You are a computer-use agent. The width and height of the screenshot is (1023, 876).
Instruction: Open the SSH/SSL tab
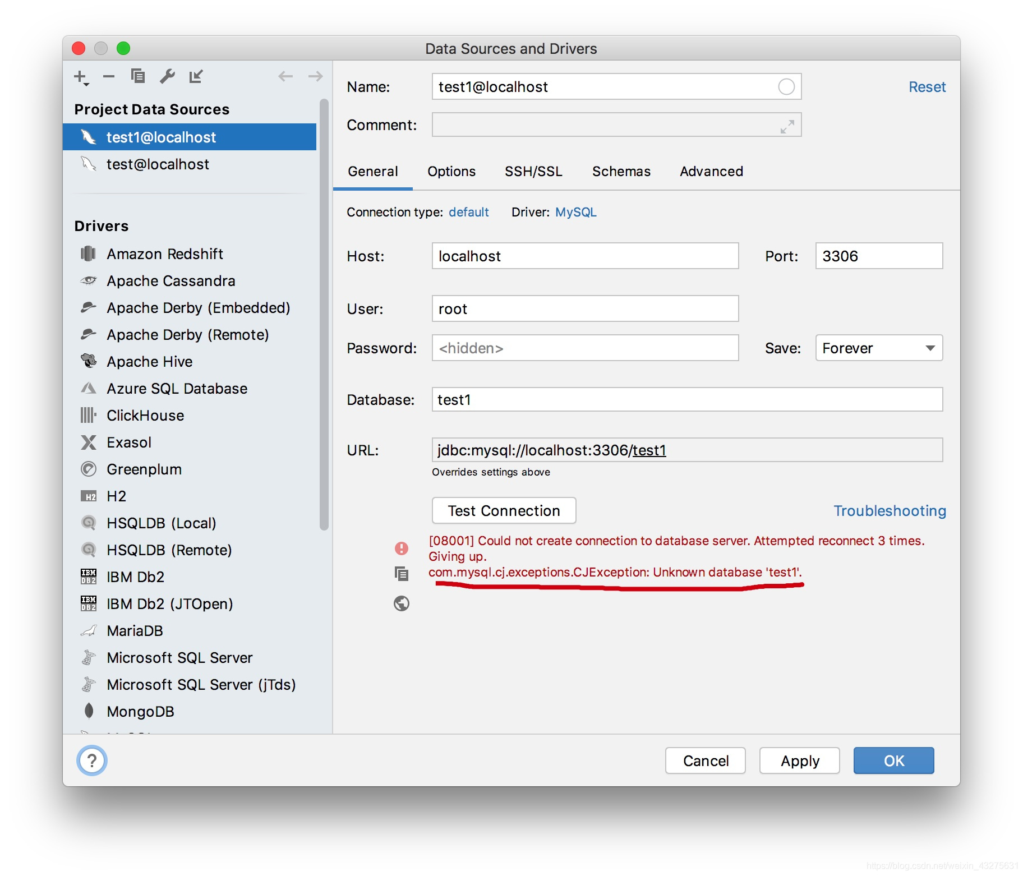point(533,172)
